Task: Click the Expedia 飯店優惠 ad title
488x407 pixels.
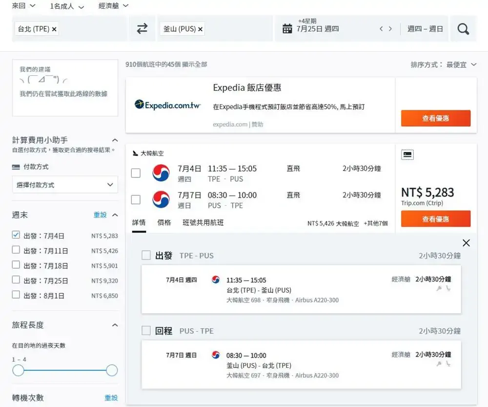Action: pyautogui.click(x=247, y=87)
